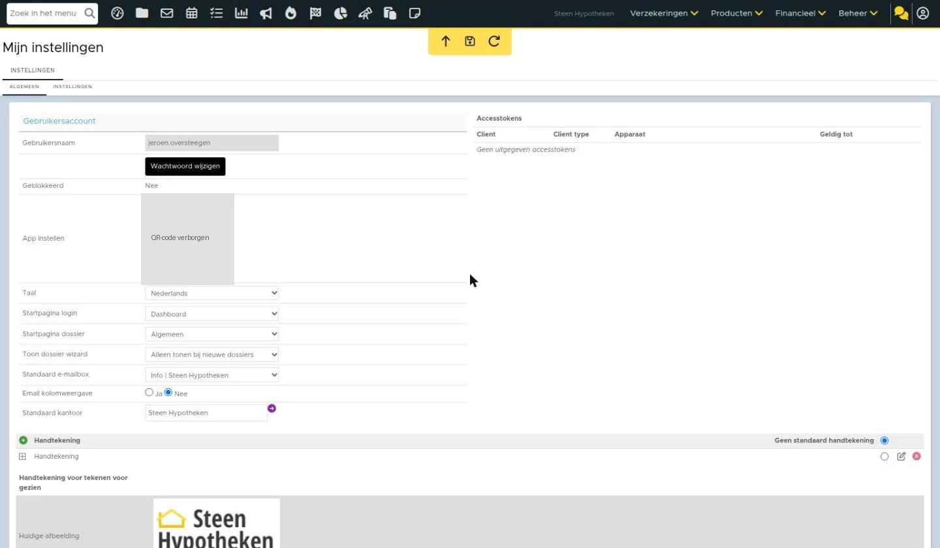Open the pie chart icon
Screen dimensions: 940x548
tap(340, 13)
